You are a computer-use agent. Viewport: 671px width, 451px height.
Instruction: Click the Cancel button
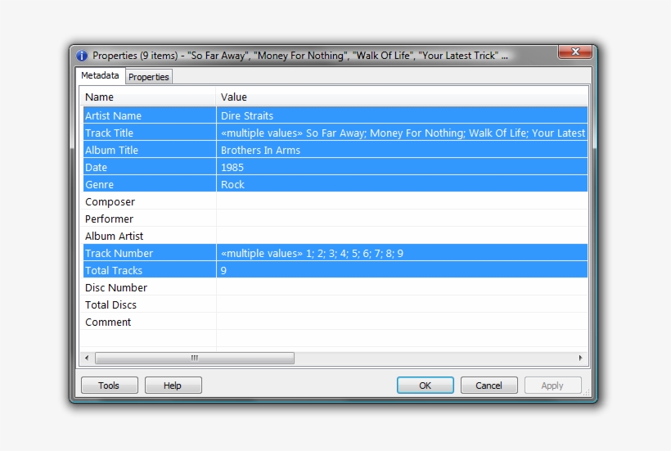tap(489, 386)
